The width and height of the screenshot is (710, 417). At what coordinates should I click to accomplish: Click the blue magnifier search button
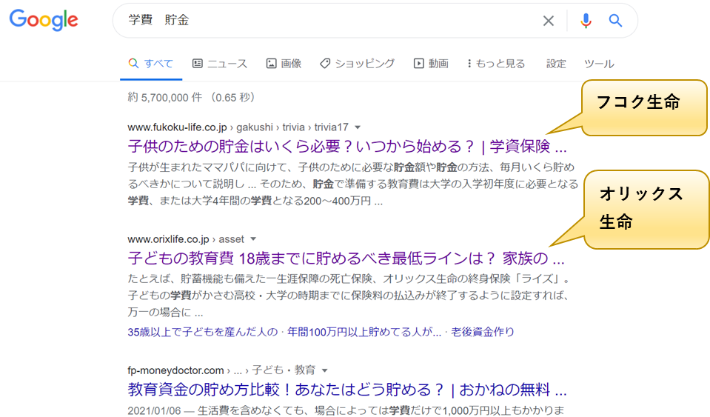615,21
